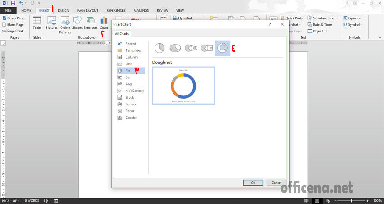This screenshot has height=204, width=384.
Task: Select Combo chart category
Action: [x=131, y=118]
